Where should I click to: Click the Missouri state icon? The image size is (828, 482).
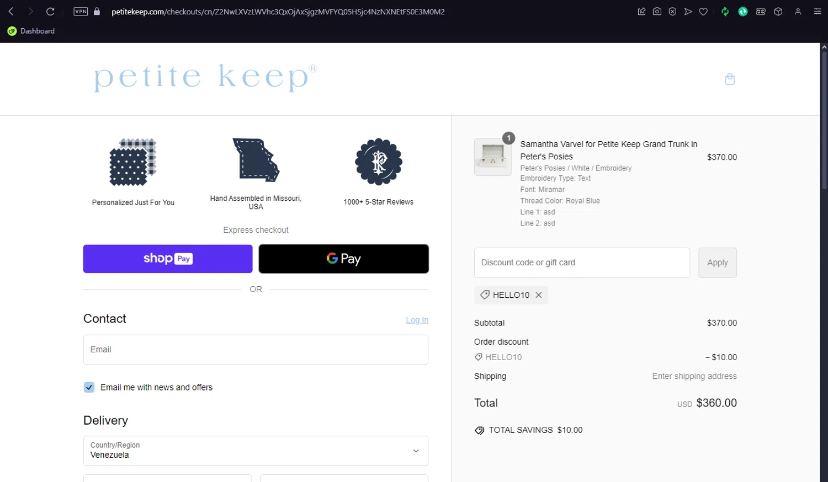tap(256, 160)
